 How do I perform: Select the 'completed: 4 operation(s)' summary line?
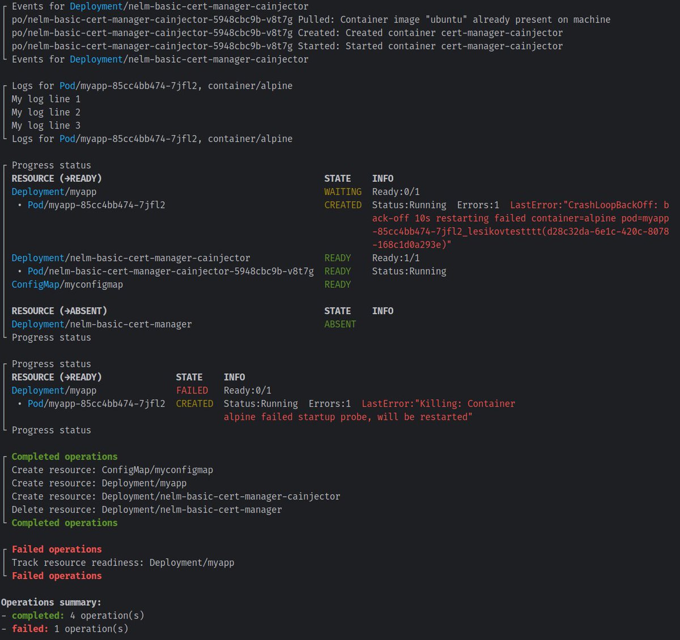(x=73, y=616)
